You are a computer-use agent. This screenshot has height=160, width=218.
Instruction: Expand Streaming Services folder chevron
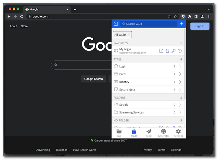180,112
